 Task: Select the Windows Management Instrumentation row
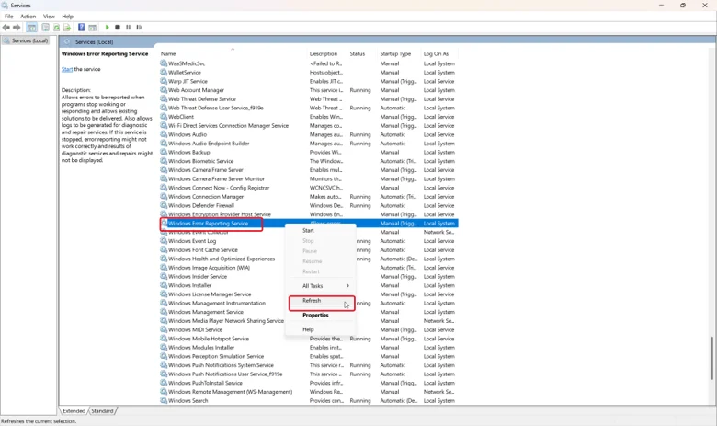tap(309, 304)
